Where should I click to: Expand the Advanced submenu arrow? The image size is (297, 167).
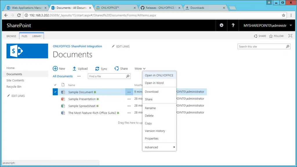[174, 147]
